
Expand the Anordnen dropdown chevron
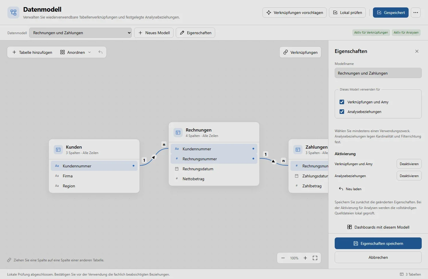[89, 52]
